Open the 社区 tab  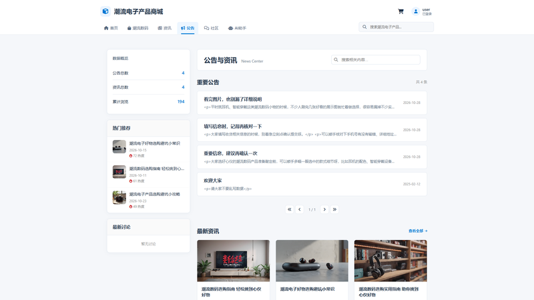(211, 28)
